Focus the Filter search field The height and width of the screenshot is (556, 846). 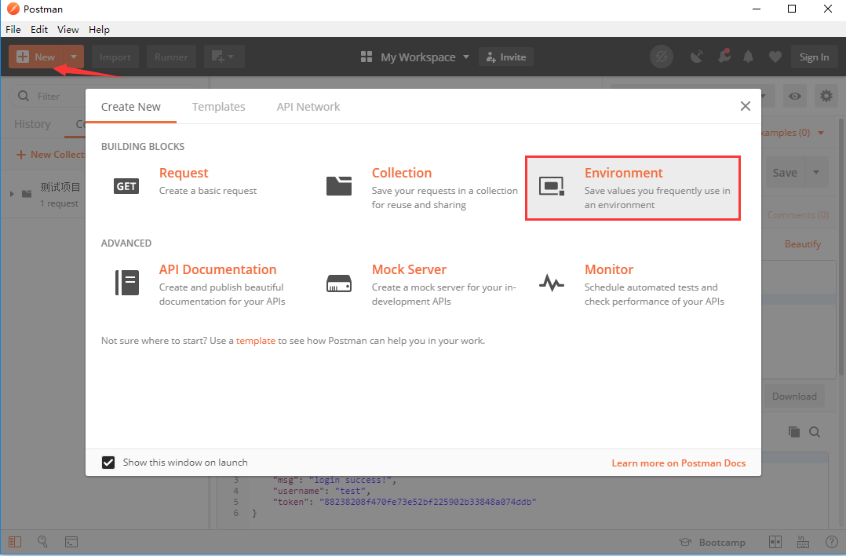49,96
